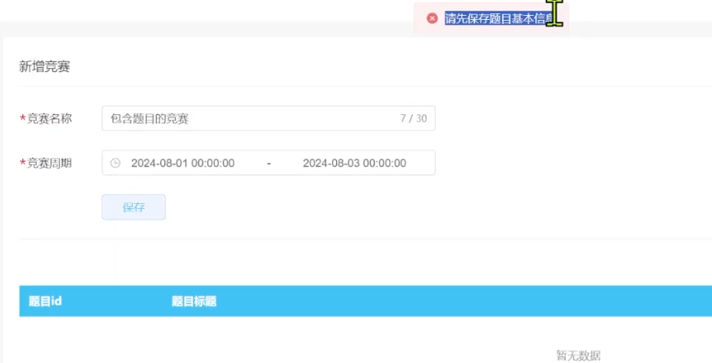
Task: Click the 题目id column header
Action: pos(45,302)
